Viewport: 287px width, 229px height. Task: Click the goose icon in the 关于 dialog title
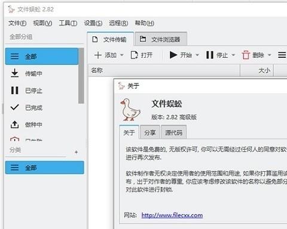pos(121,86)
